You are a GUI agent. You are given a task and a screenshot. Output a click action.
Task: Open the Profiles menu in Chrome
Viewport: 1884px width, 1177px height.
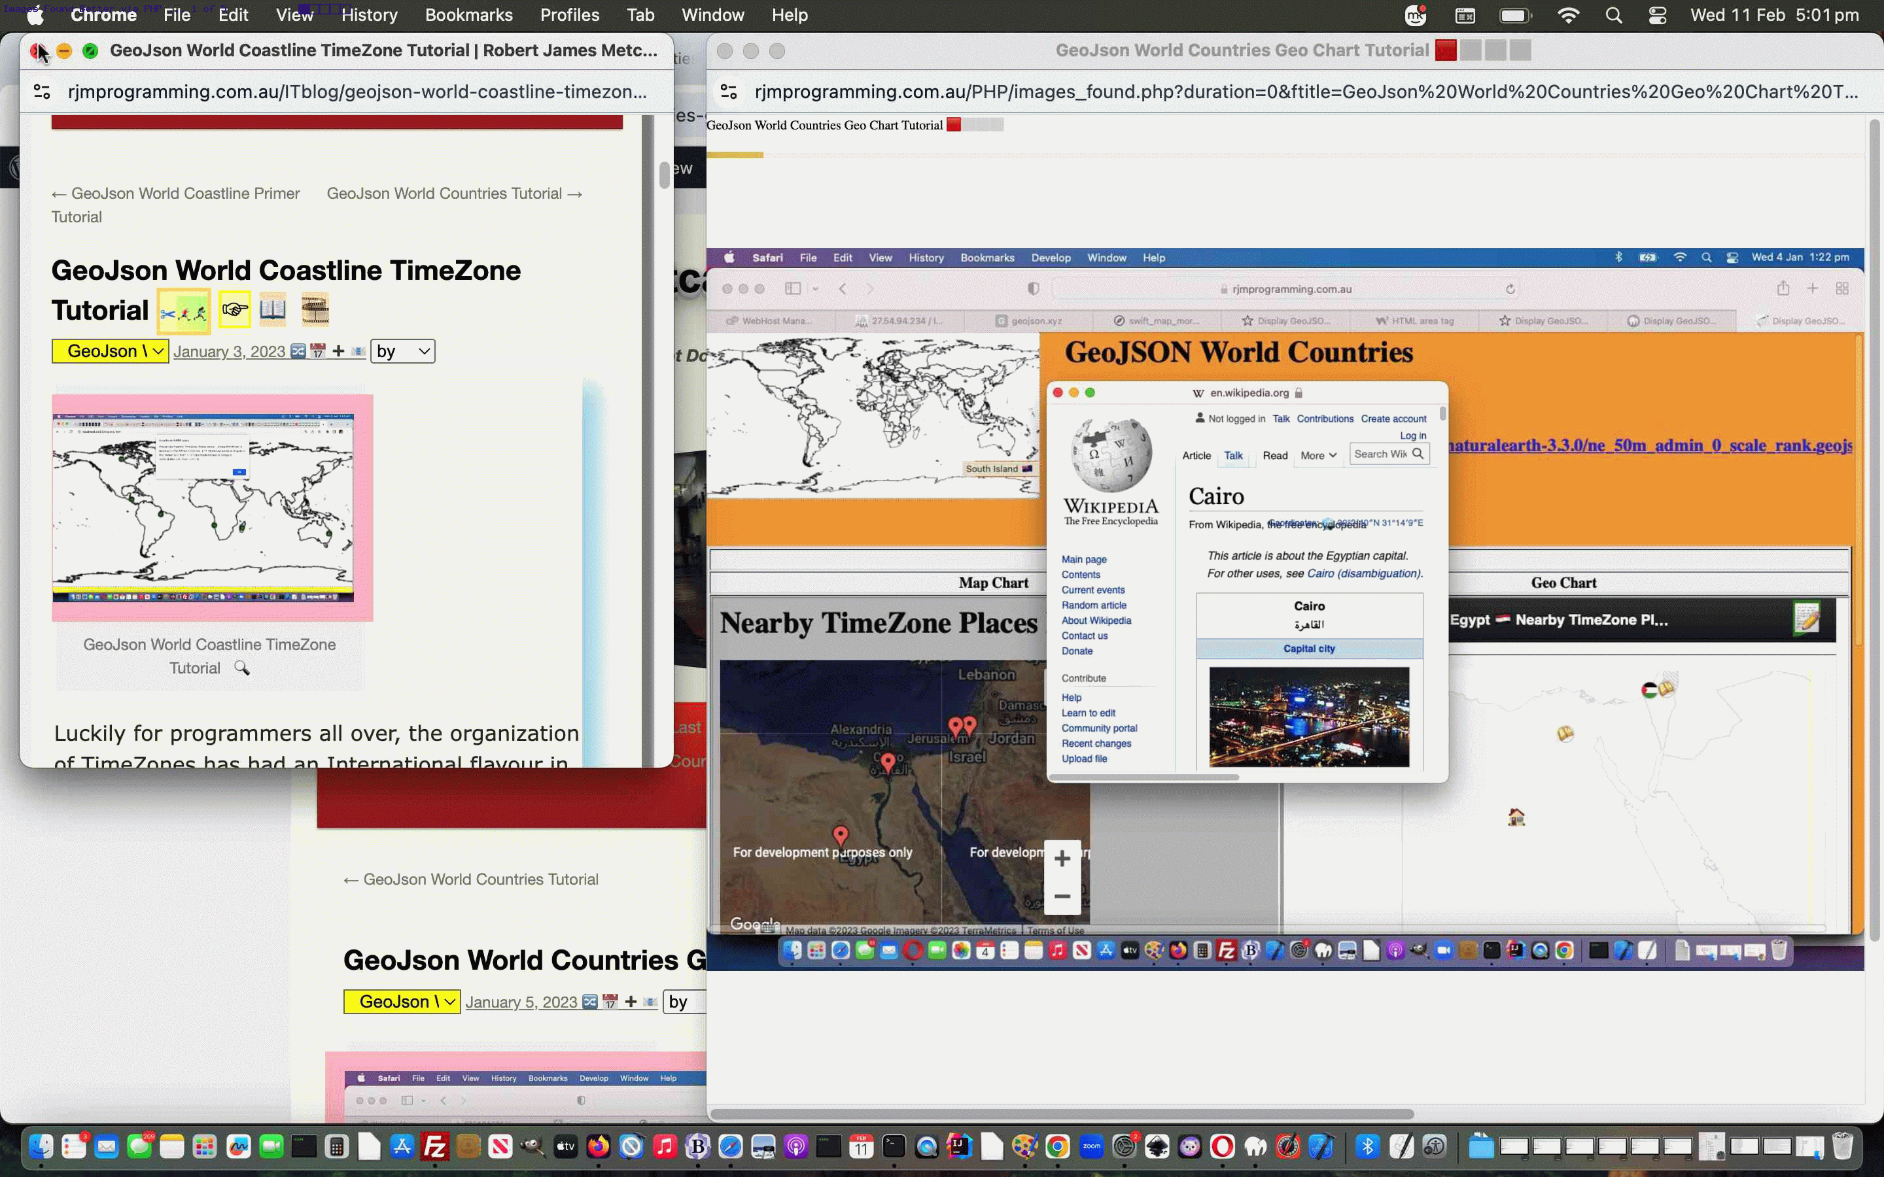(570, 15)
